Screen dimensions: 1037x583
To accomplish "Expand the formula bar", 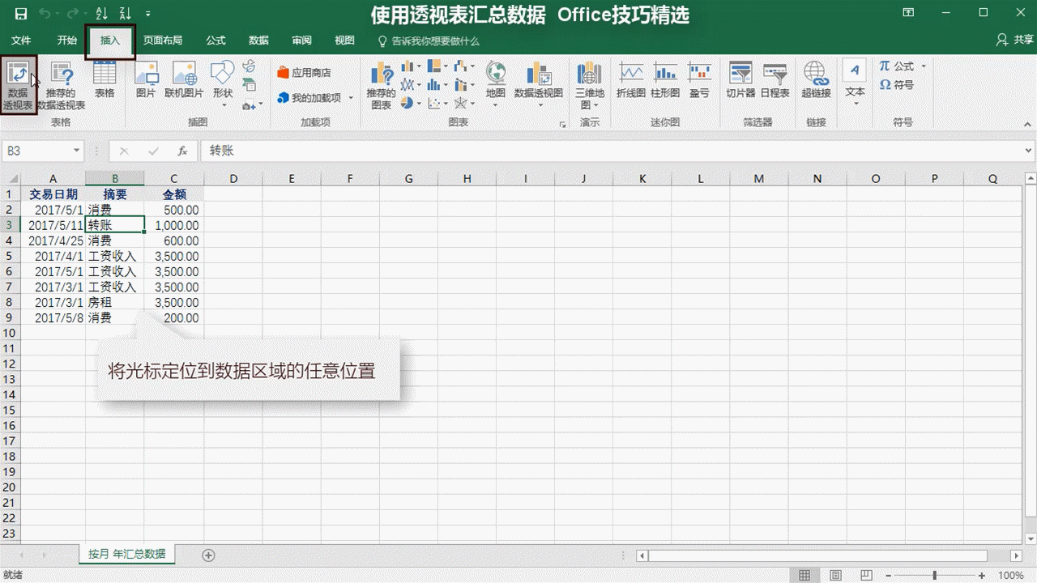I will point(1029,151).
